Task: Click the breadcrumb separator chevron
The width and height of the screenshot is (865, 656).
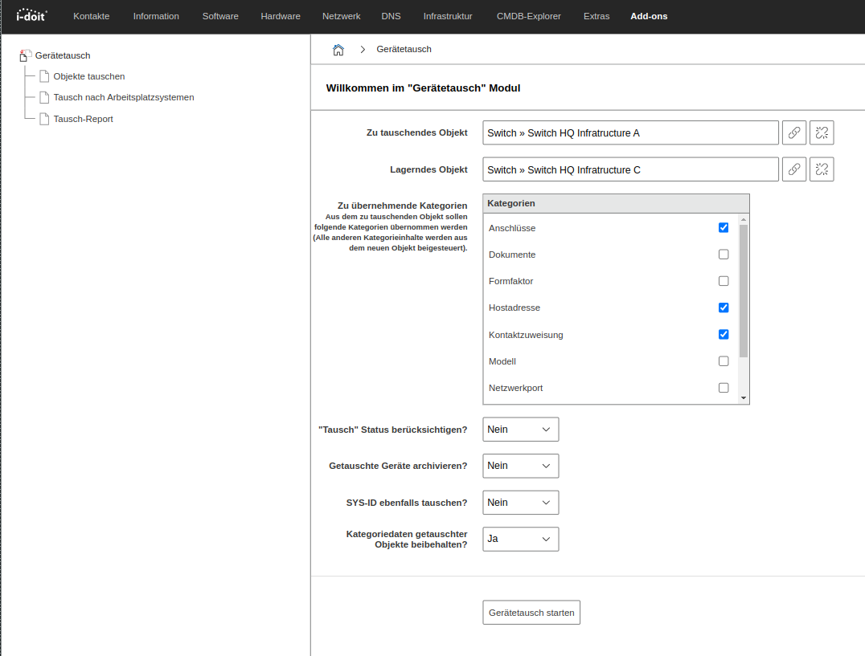Action: tap(363, 50)
